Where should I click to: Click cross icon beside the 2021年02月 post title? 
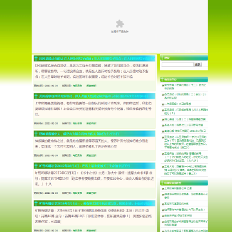pos(36,96)
